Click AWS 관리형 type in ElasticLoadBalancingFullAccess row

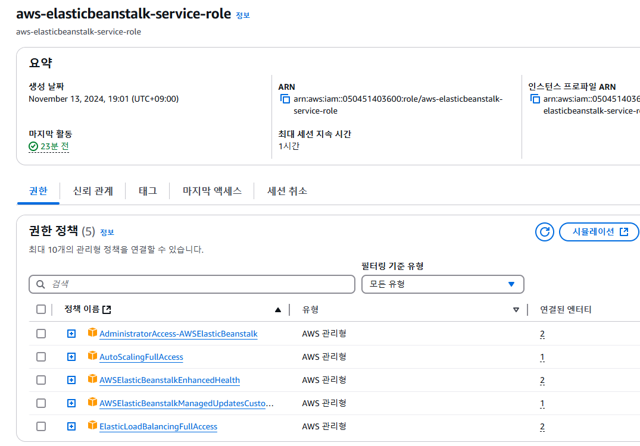[x=324, y=427]
